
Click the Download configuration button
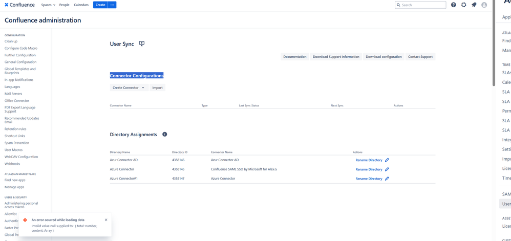384,57
